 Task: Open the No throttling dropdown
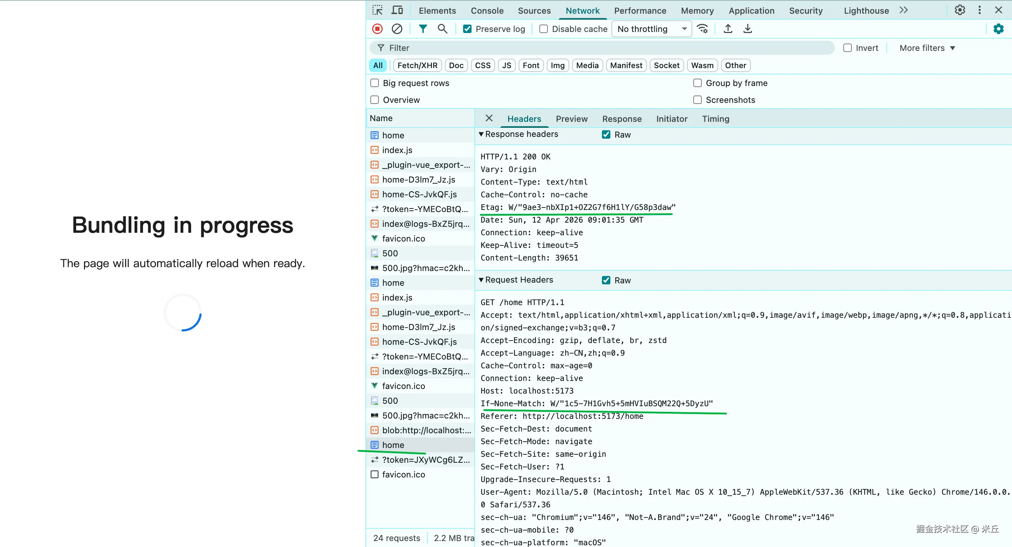click(651, 29)
